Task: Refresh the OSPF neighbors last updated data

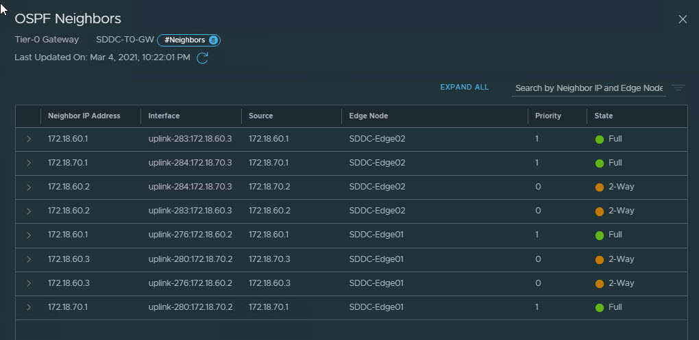Action: pyautogui.click(x=202, y=58)
